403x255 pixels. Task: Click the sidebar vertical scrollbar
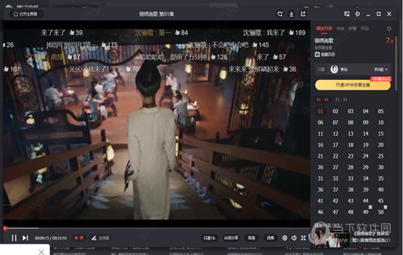(396, 63)
